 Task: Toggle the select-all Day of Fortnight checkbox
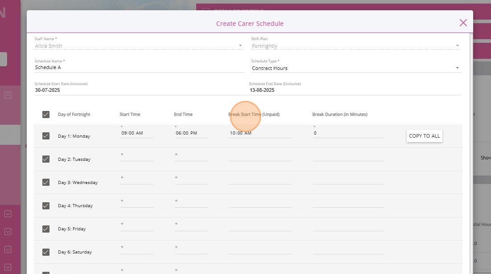[x=46, y=115]
